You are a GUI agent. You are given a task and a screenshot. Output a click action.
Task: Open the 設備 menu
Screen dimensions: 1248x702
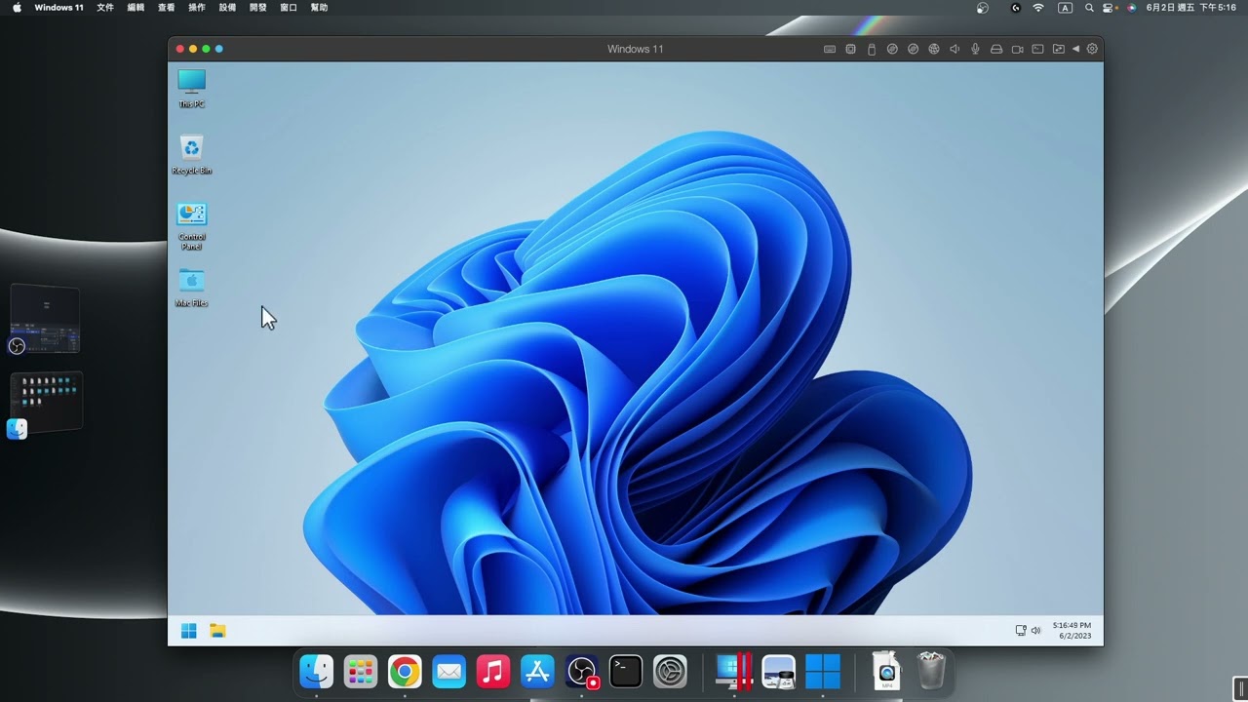click(227, 8)
